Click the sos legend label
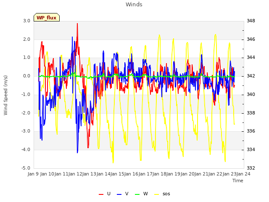The height and width of the screenshot is (202, 269). (166, 194)
